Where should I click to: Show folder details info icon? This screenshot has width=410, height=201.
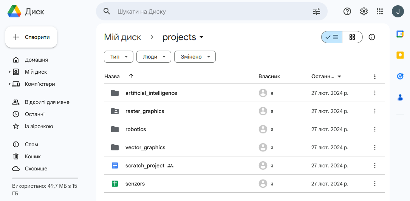point(372,37)
